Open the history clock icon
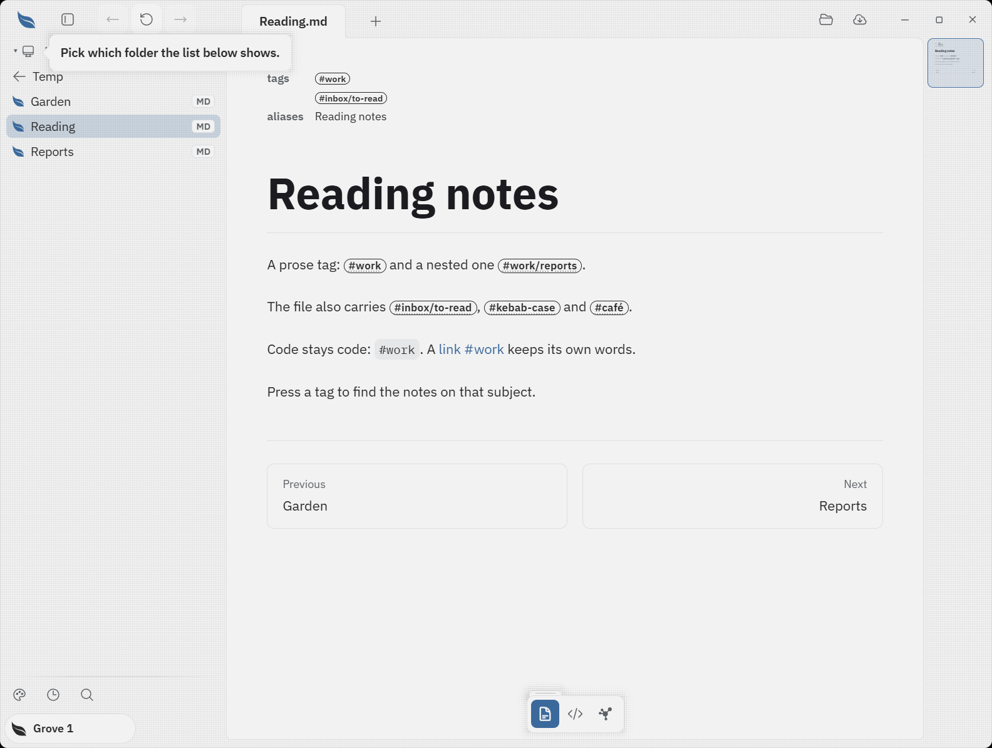Screen dimensions: 992x748 (53, 695)
